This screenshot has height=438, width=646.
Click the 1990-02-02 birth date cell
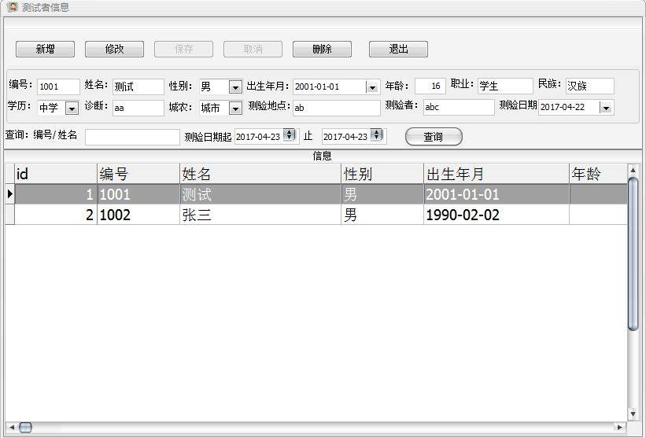click(496, 215)
